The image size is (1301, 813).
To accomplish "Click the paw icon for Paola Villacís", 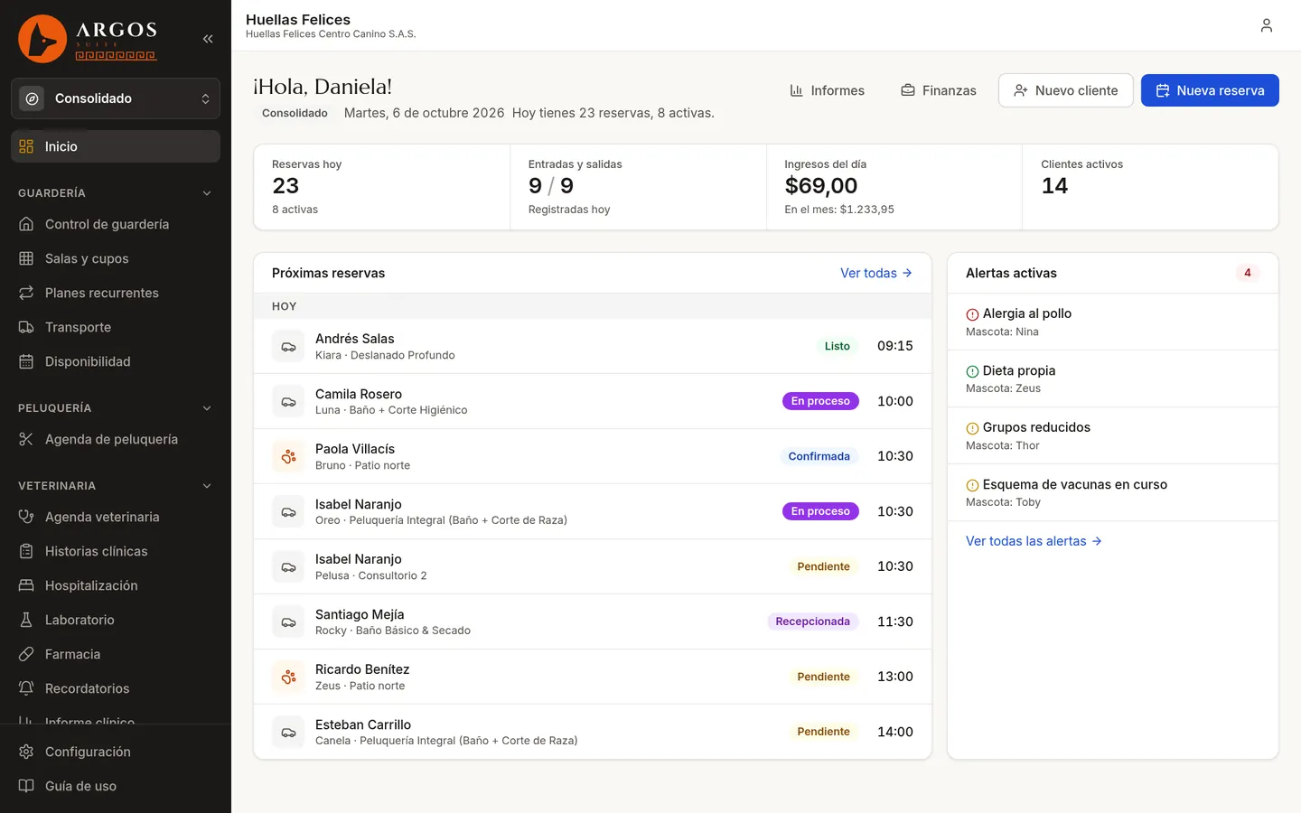I will 288,456.
